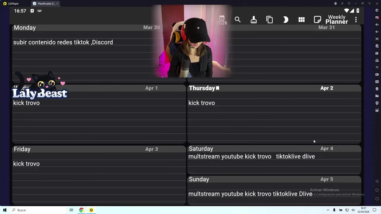Select the Saturday day header

coord(201,149)
